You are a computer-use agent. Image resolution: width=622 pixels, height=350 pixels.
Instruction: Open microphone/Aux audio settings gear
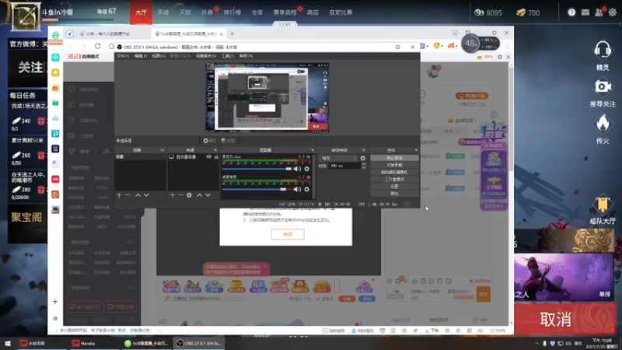[x=306, y=169]
